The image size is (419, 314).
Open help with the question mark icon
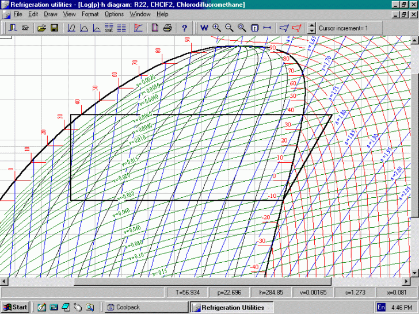[x=184, y=28]
